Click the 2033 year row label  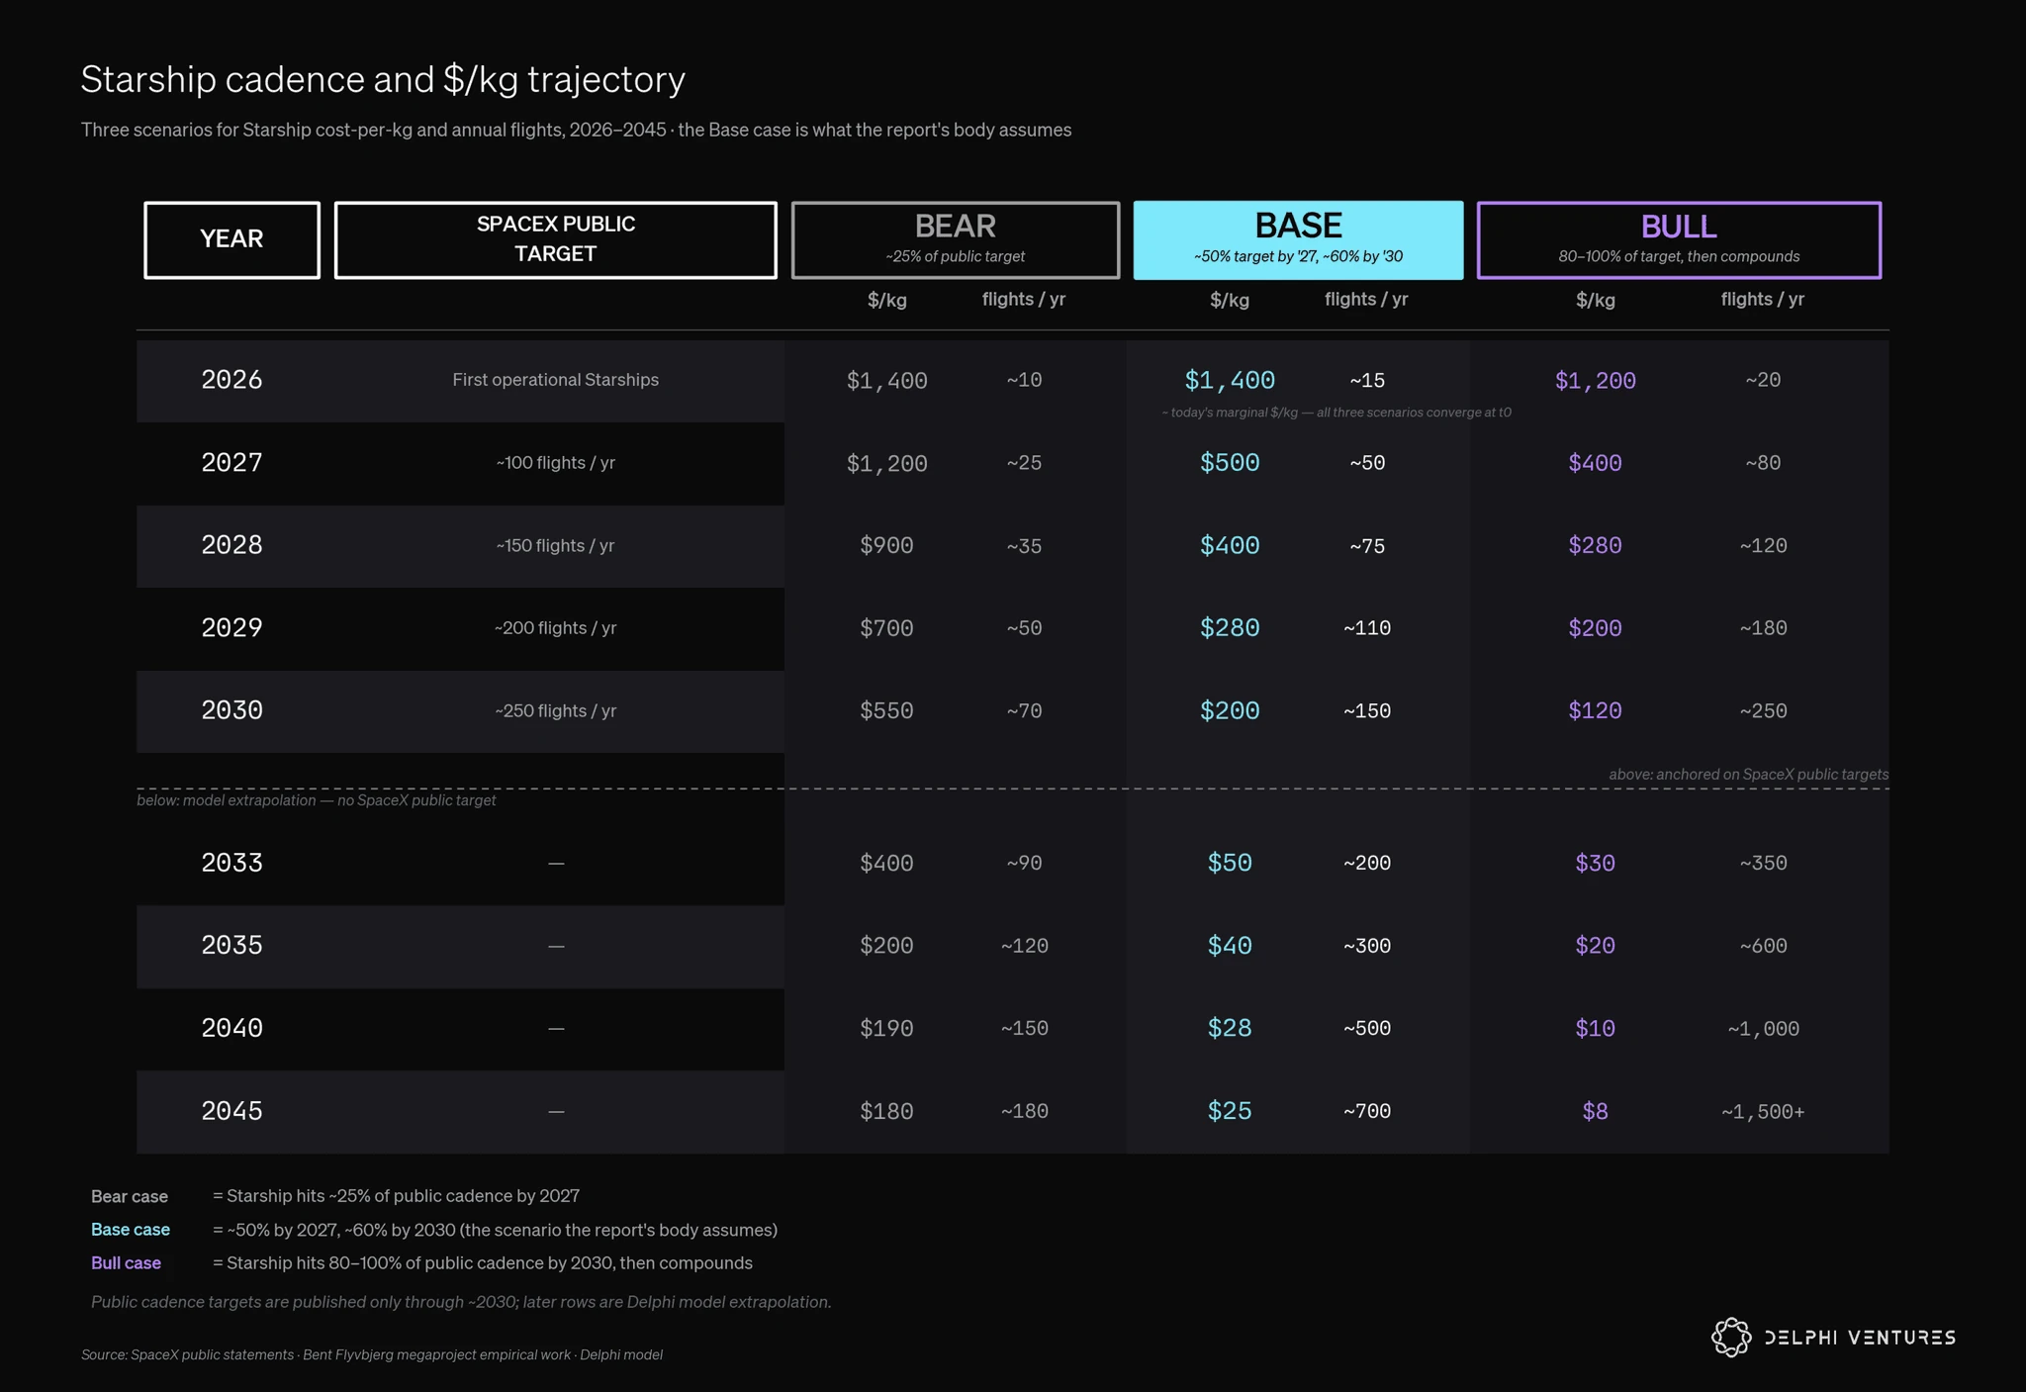point(231,863)
